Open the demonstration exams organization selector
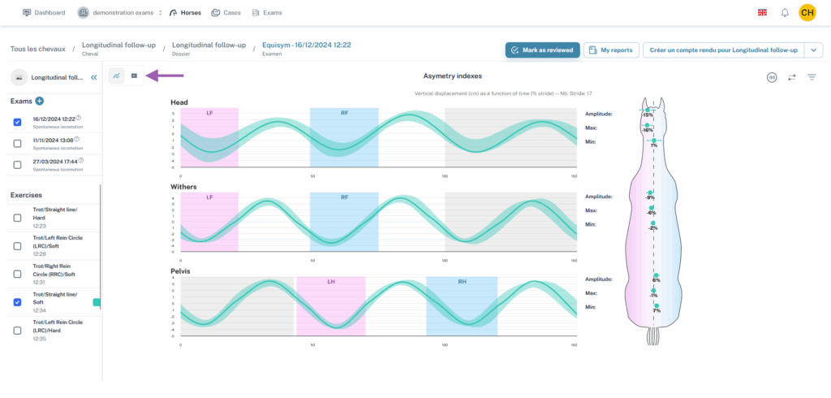The image size is (831, 398). tap(120, 13)
